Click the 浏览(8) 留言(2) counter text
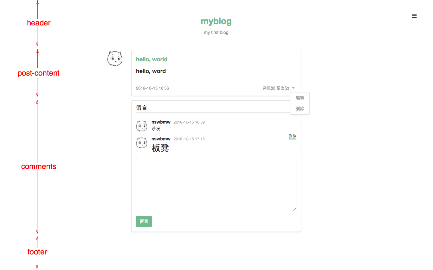433x270 pixels. click(275, 88)
